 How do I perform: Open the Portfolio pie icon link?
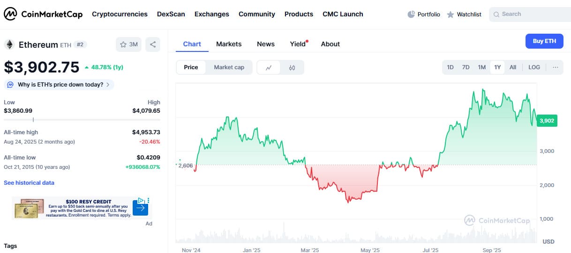click(411, 14)
